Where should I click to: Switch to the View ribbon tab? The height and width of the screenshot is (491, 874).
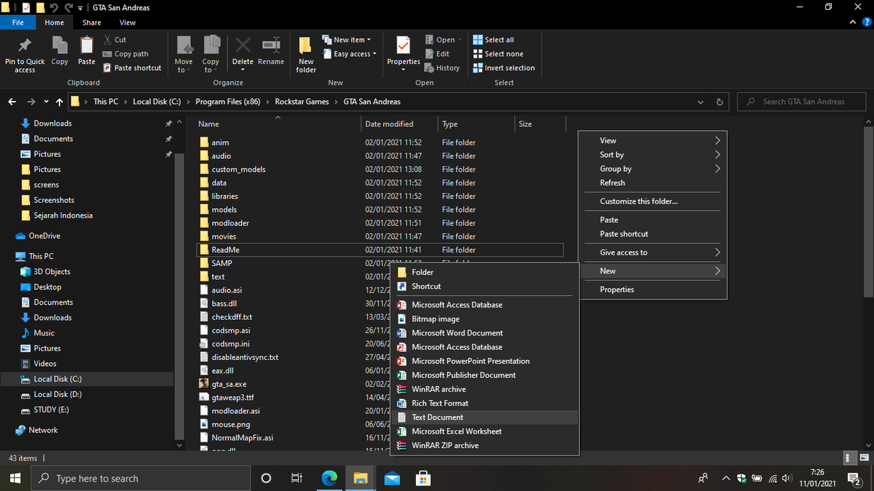pyautogui.click(x=128, y=23)
